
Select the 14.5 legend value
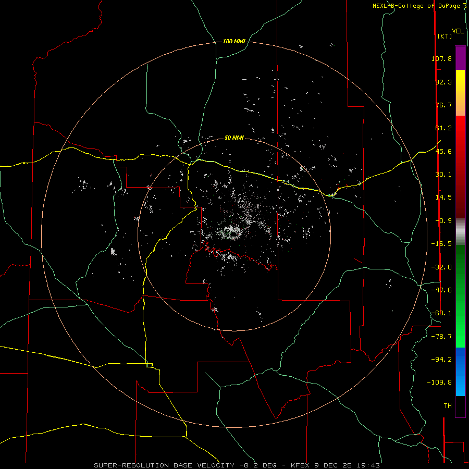[443, 198]
